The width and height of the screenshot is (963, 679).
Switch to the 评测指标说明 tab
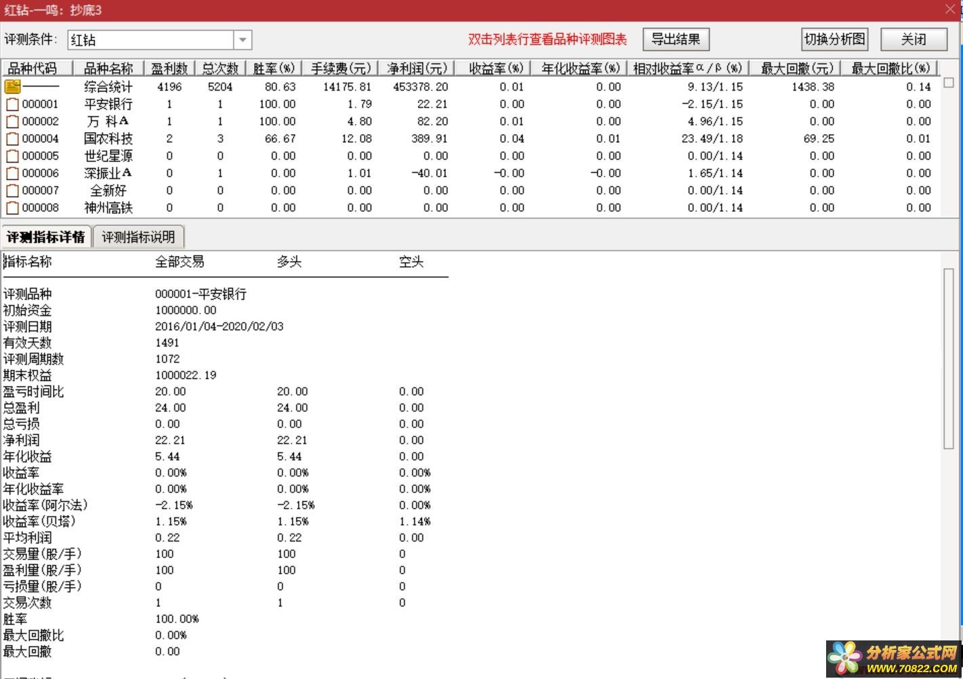coord(138,236)
